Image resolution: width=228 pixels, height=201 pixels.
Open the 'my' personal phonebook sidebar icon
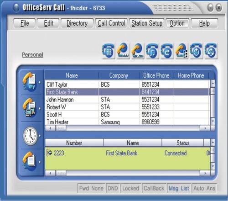pyautogui.click(x=30, y=82)
